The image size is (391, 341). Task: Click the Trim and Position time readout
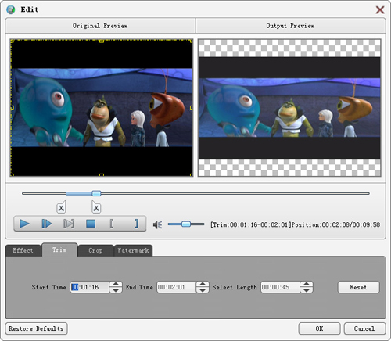pyautogui.click(x=295, y=224)
